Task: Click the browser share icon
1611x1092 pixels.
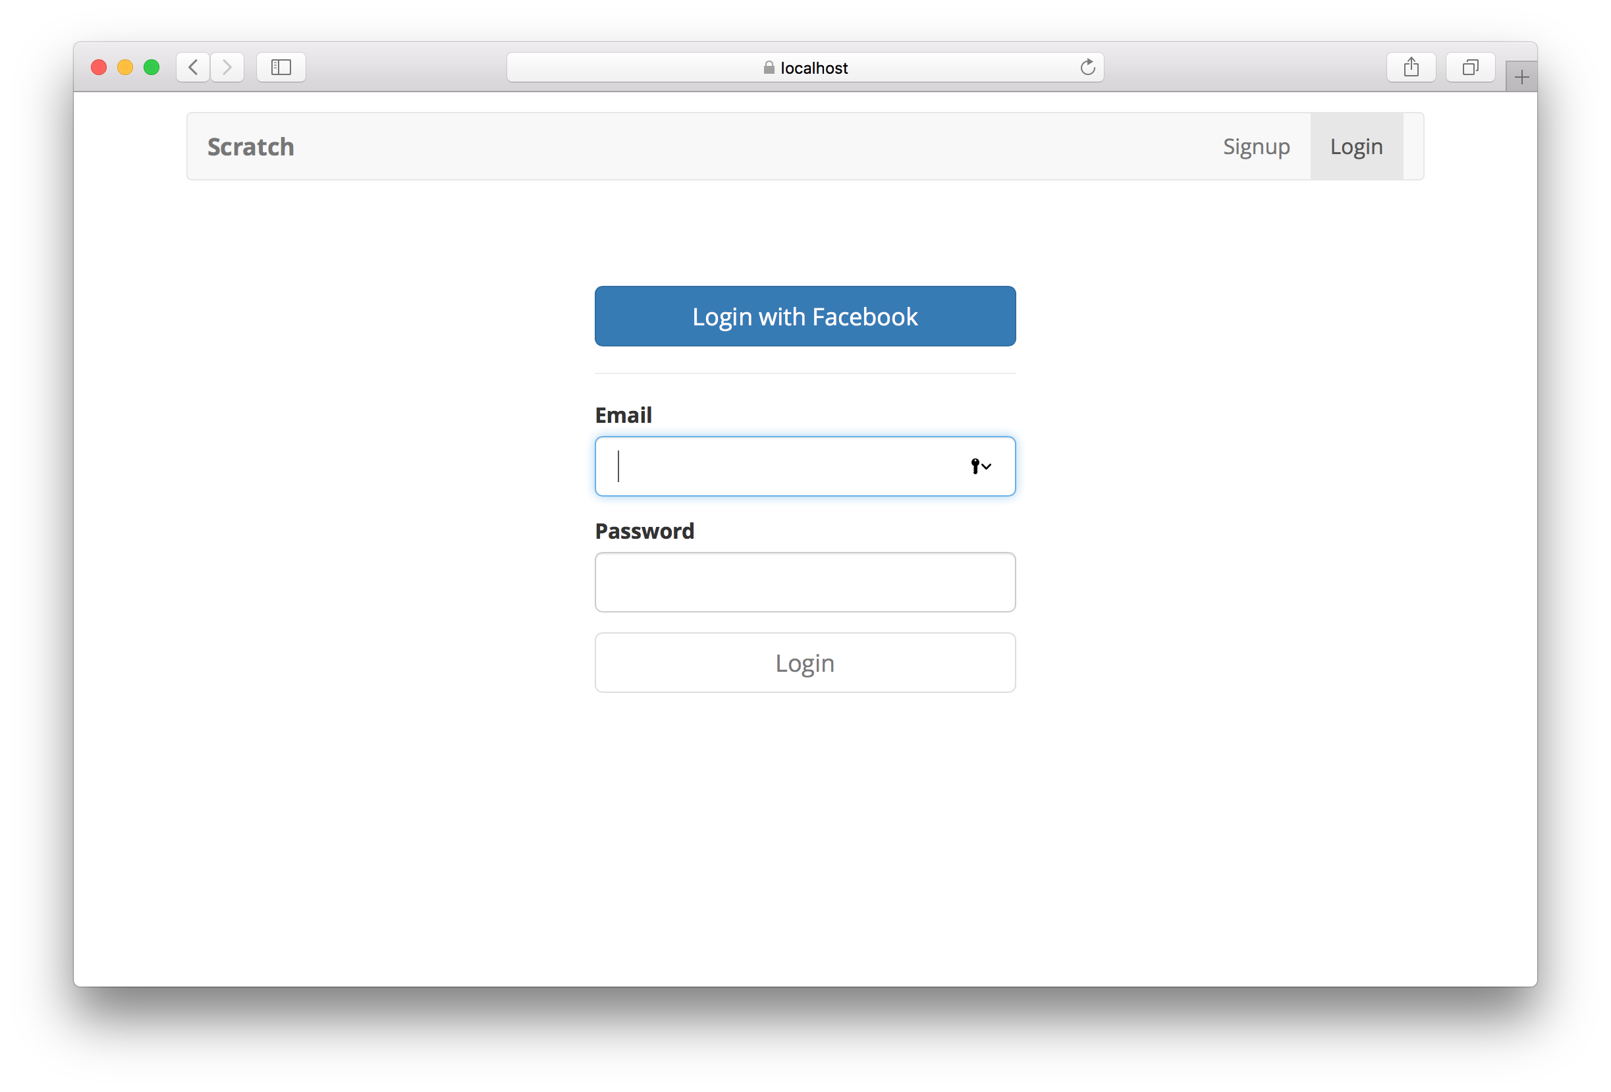Action: pyautogui.click(x=1412, y=66)
